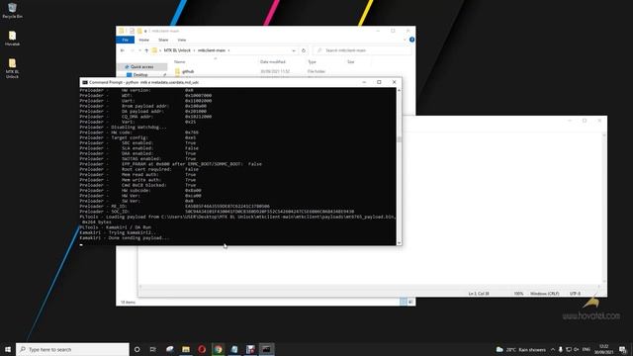Sort by the Date modified column header
The width and height of the screenshot is (633, 356).
tap(273, 61)
